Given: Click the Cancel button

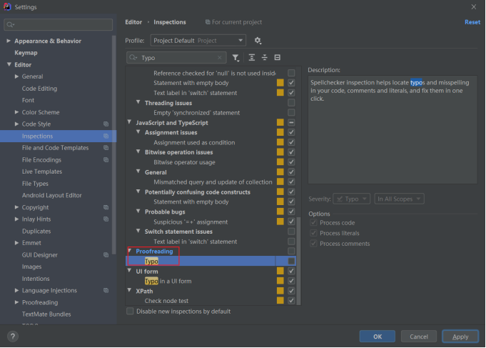Looking at the screenshot, I should pos(419,336).
